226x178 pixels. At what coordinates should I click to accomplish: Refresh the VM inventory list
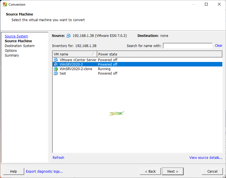pyautogui.click(x=58, y=157)
